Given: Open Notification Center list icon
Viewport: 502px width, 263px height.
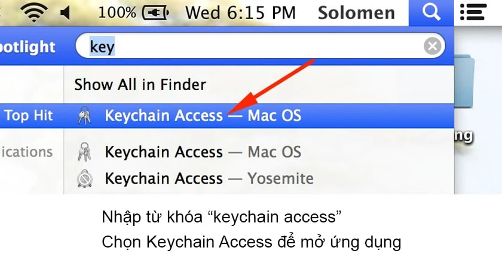Looking at the screenshot, I should click(472, 13).
